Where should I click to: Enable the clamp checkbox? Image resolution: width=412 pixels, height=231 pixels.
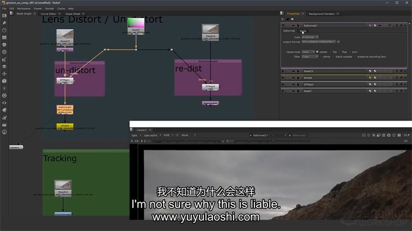(x=321, y=57)
